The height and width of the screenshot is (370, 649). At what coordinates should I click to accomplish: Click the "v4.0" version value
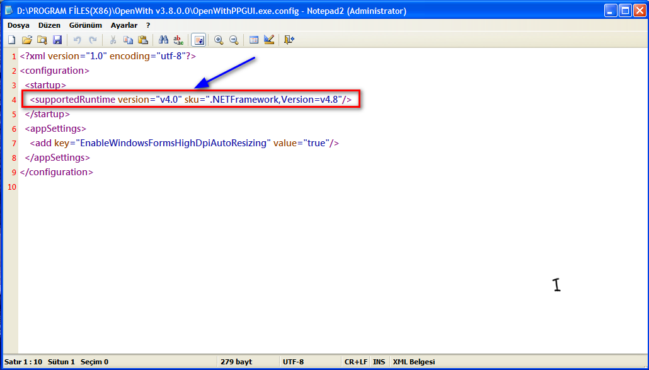pos(168,100)
